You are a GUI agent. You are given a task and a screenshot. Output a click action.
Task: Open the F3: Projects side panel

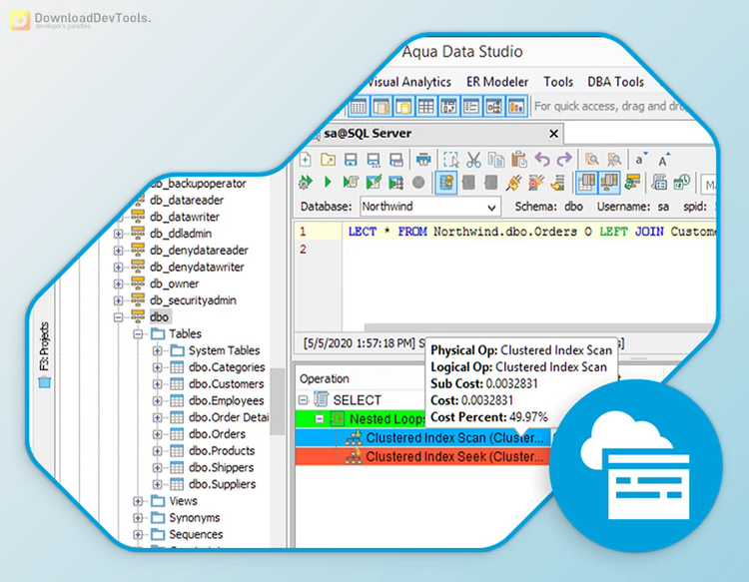click(44, 354)
